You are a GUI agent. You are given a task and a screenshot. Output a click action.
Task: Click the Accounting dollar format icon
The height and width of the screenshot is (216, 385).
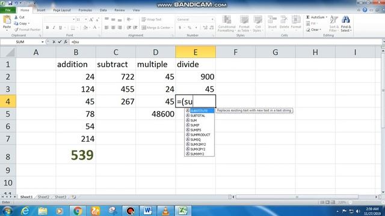point(180,28)
